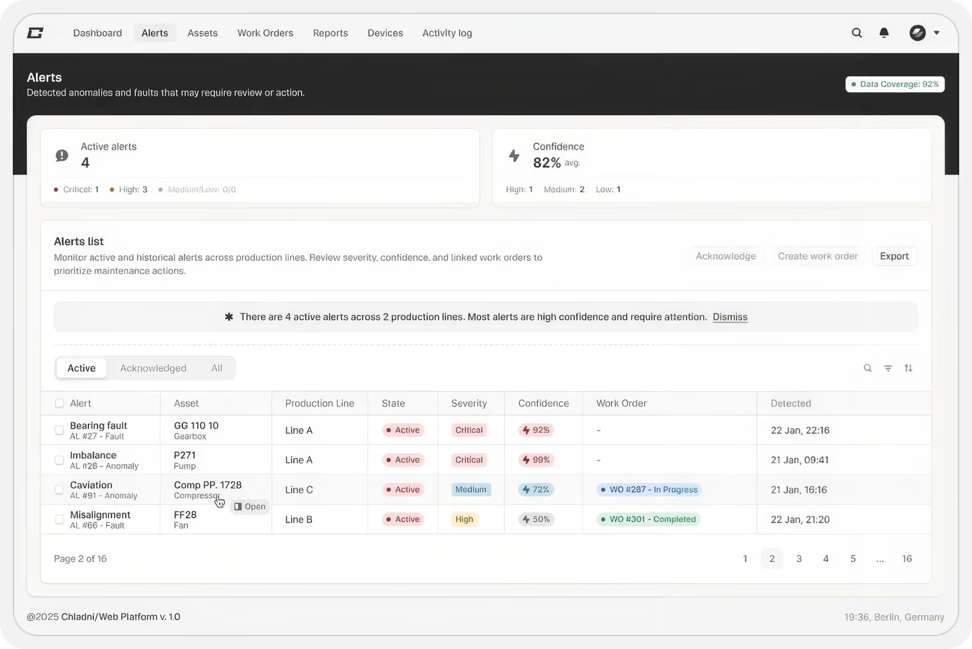Screen dimensions: 972x649
Task: Click the 99% confidence badge
Action: coord(536,460)
